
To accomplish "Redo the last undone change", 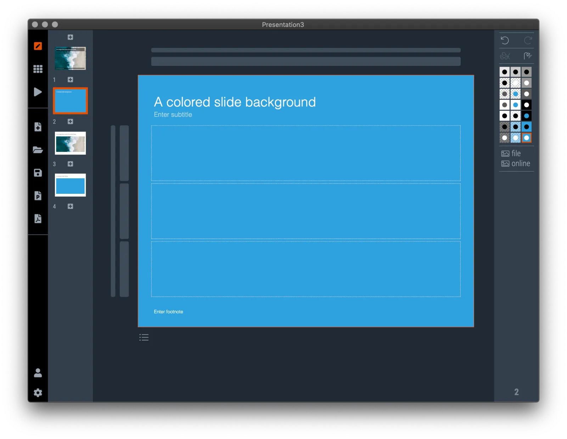I will (x=528, y=40).
